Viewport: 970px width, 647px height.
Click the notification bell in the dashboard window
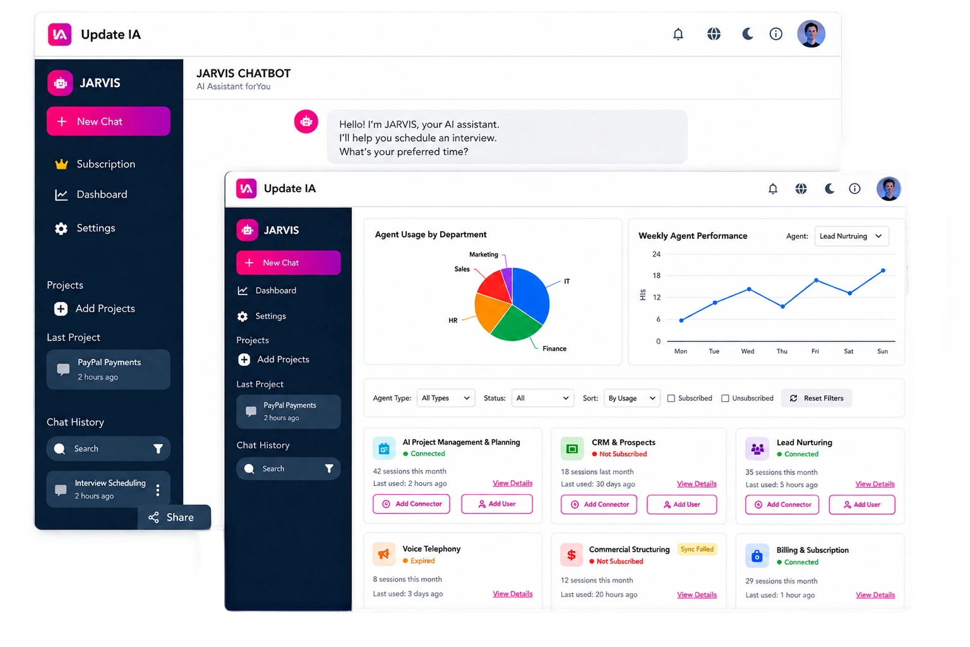pos(773,189)
